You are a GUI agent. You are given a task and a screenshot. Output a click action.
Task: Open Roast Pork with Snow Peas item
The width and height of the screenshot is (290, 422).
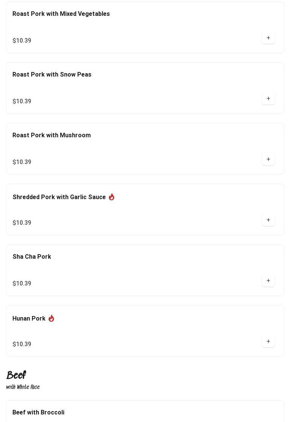[x=52, y=75]
